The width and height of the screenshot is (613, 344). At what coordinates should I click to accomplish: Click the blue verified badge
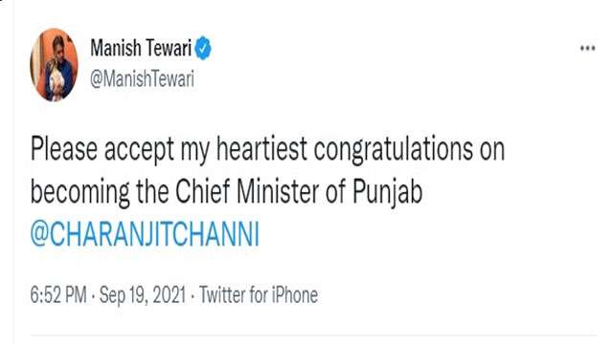coord(203,48)
